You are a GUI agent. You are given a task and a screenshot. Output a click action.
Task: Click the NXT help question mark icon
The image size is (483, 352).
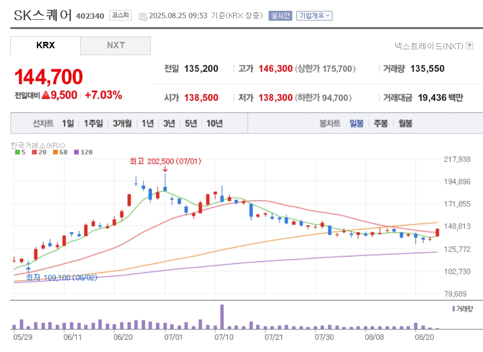(469, 45)
